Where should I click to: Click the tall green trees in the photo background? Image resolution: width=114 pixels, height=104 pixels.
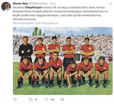[x=37, y=31]
